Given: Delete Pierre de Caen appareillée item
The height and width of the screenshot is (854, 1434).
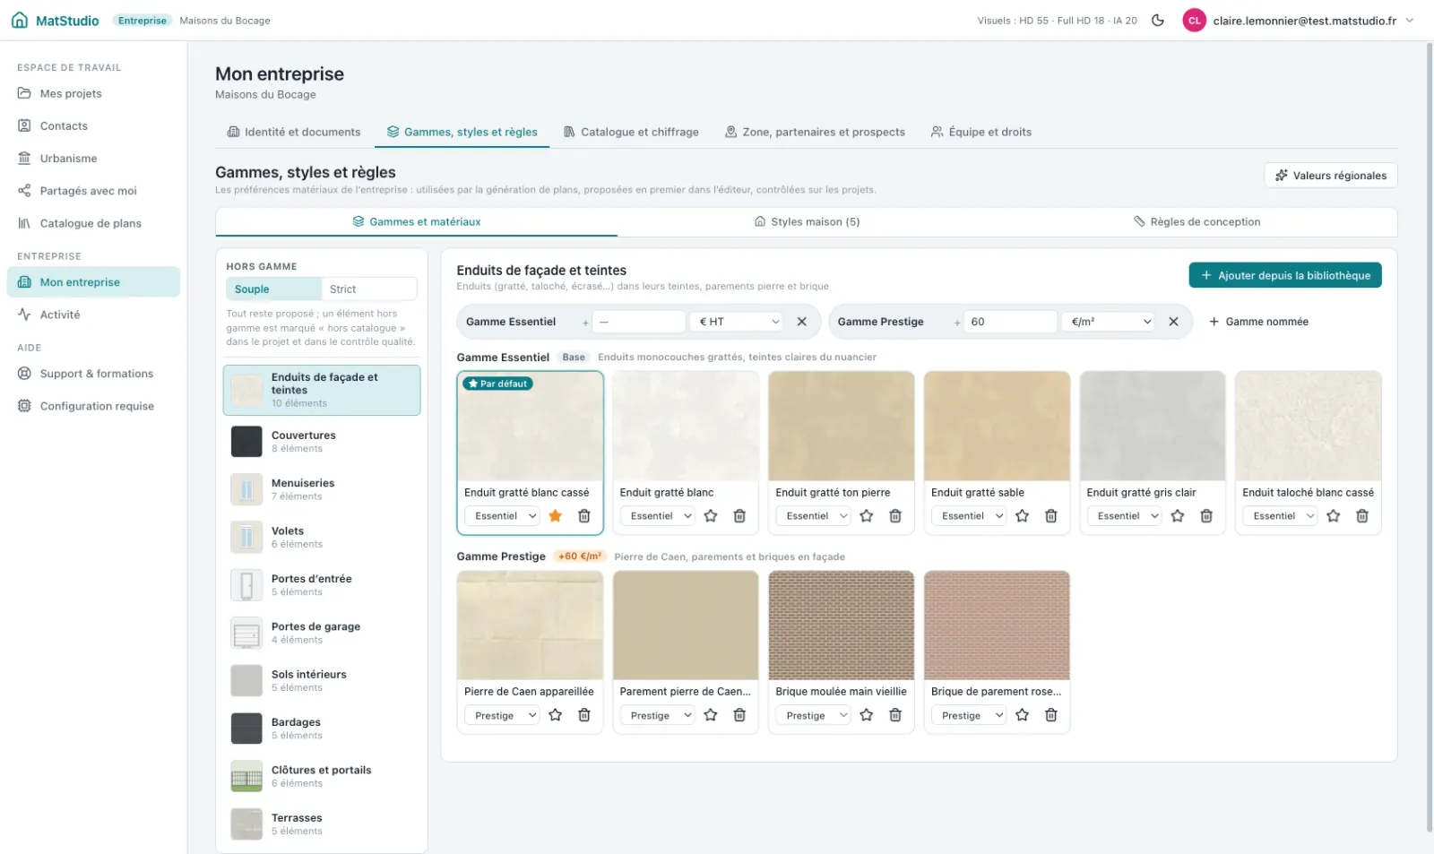Looking at the screenshot, I should click(584, 715).
